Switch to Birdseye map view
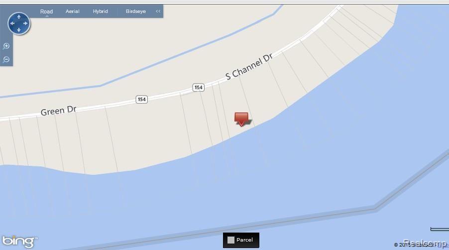Screen dimensions: 449x250 (136, 11)
